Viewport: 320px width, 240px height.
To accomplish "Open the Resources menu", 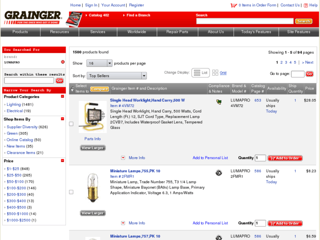I will coord(59,32).
